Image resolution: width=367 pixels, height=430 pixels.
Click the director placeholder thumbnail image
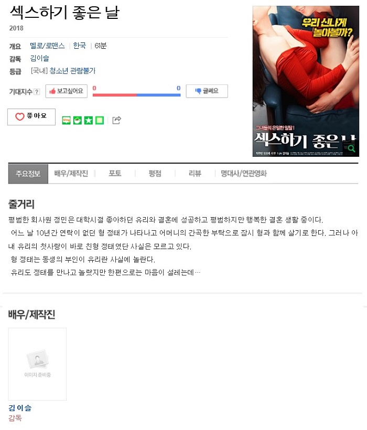[37, 364]
